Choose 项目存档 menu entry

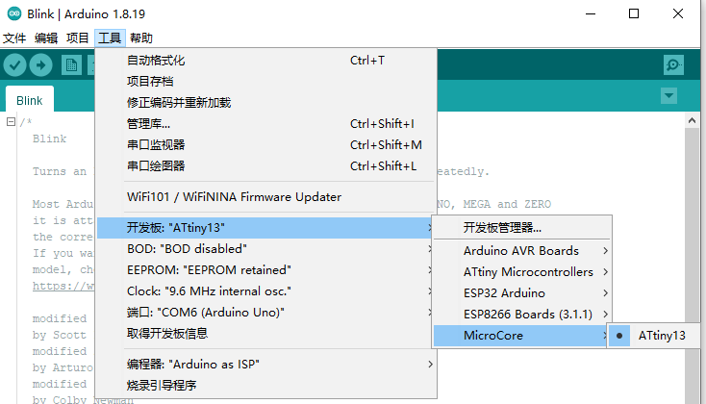click(265, 82)
